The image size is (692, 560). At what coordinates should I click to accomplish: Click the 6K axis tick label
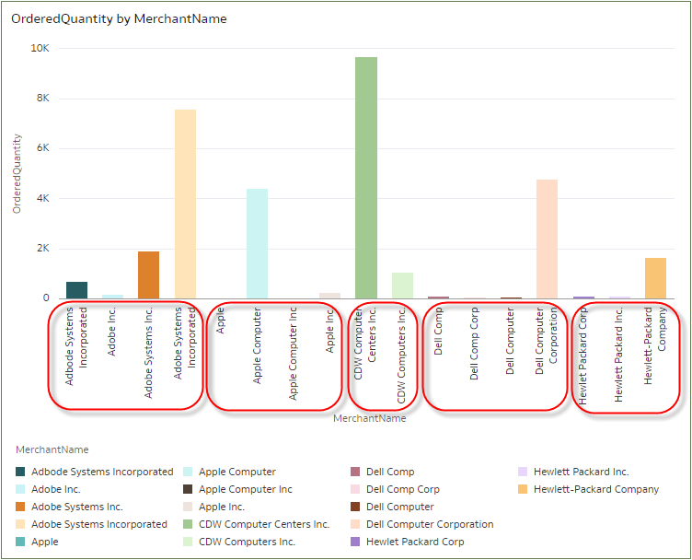[x=43, y=148]
